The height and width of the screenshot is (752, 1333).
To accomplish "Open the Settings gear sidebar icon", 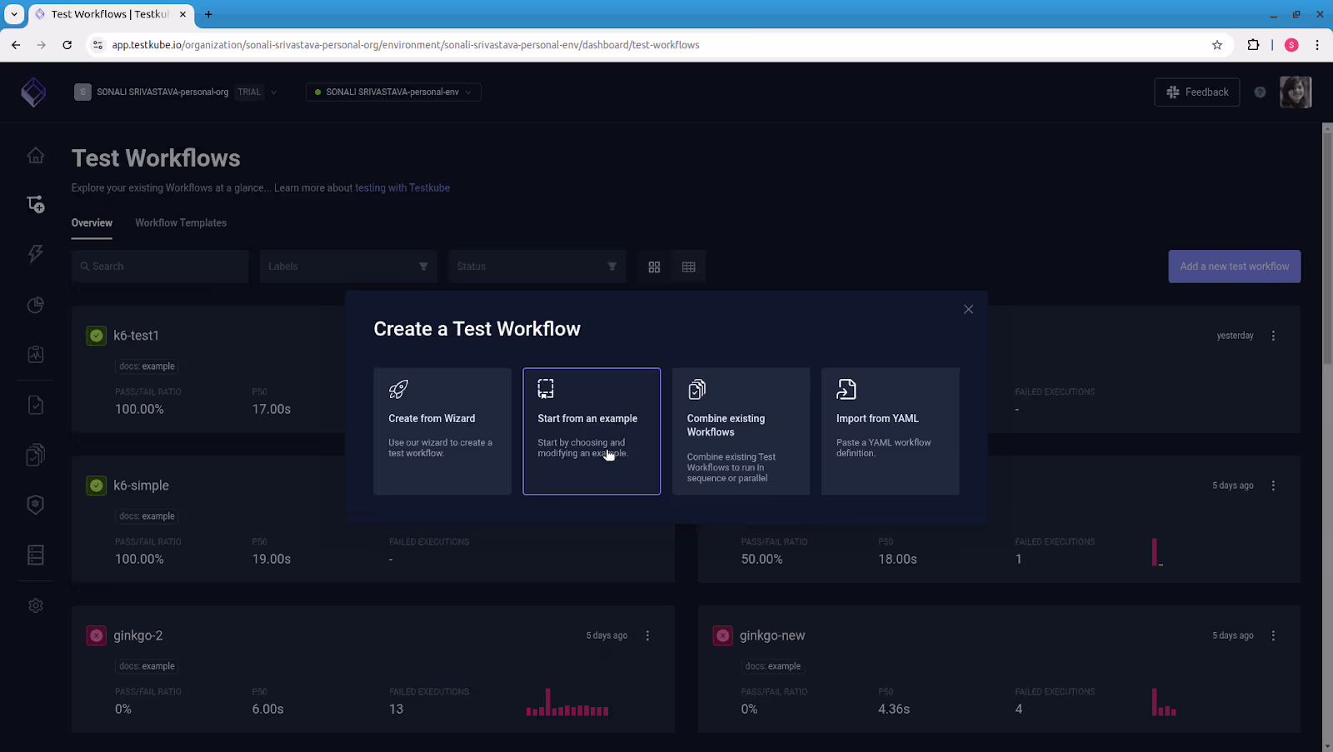I will click(35, 605).
